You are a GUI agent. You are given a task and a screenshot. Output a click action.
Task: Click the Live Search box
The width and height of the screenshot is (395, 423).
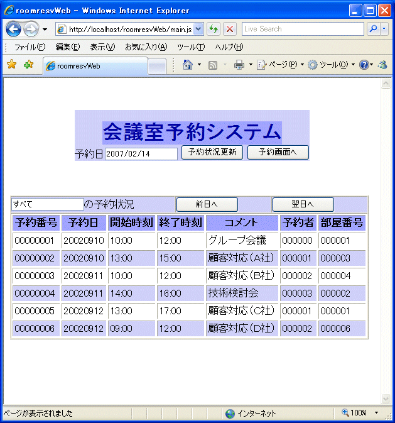(x=303, y=29)
